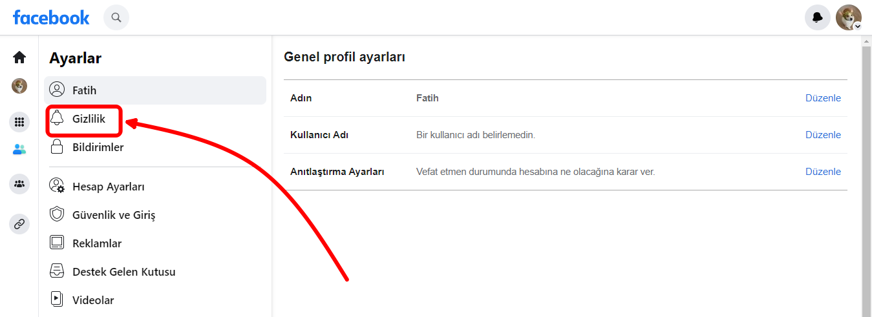Click the name value Fatih in settings table

tap(427, 98)
